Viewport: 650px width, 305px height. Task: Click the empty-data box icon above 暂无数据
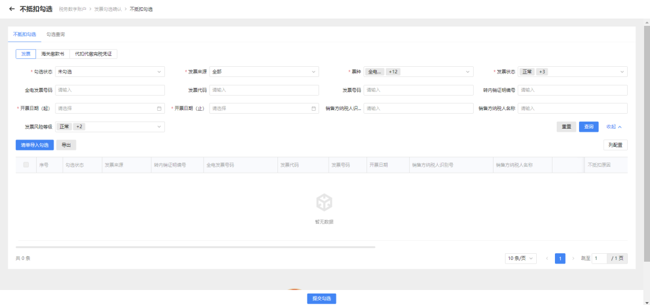pyautogui.click(x=324, y=202)
